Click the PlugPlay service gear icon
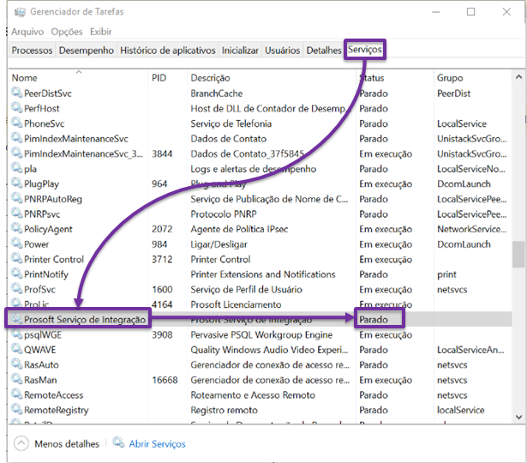 click(16, 183)
